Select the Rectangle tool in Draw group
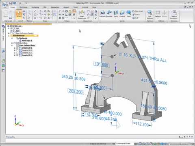 35,15
